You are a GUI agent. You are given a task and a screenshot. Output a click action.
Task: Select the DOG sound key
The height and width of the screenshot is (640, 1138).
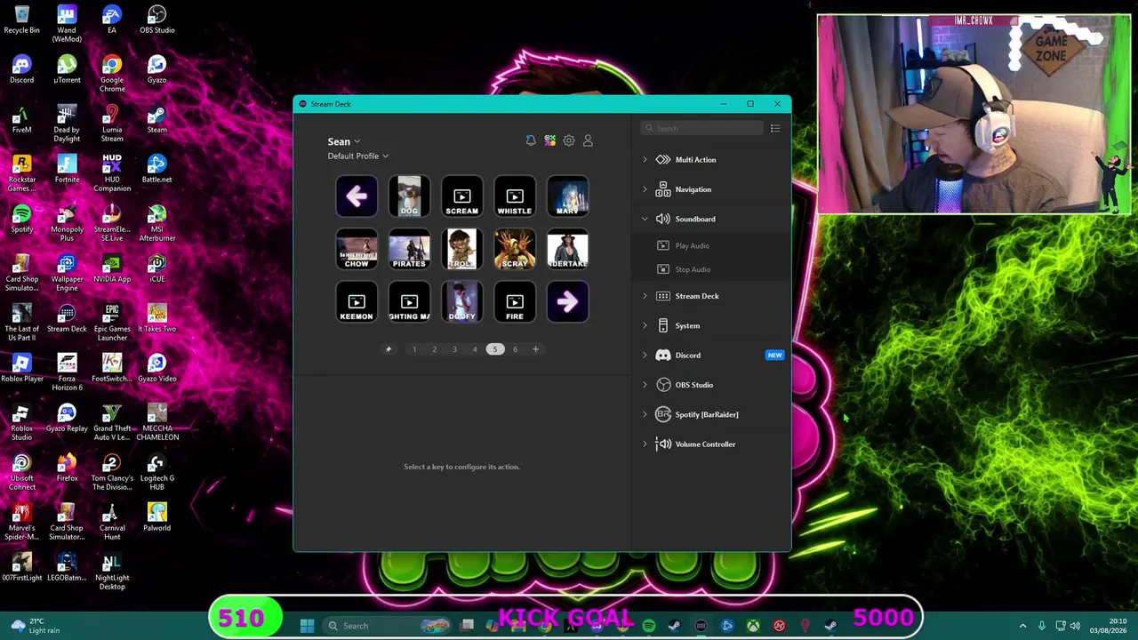[409, 196]
